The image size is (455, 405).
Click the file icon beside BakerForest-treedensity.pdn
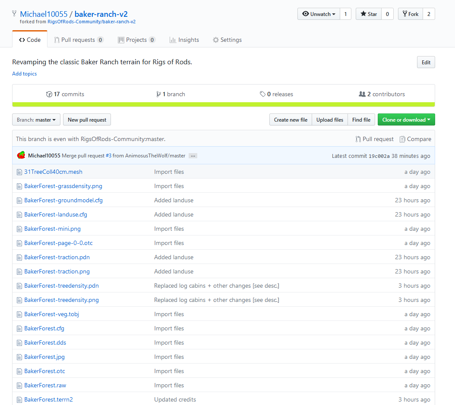(19, 286)
